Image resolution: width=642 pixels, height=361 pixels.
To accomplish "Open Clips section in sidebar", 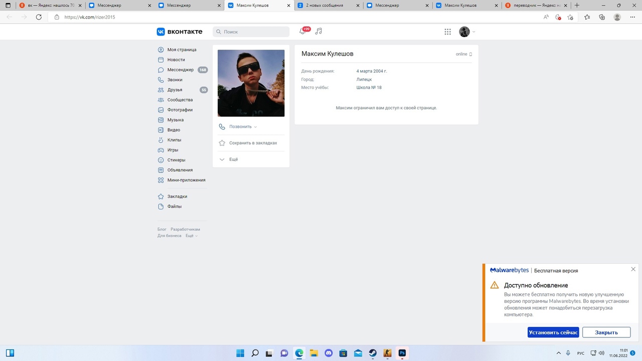I will (x=174, y=140).
